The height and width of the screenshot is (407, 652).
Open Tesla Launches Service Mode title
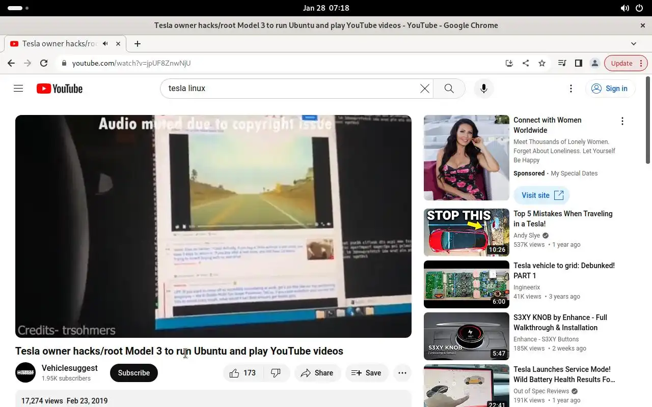point(564,374)
